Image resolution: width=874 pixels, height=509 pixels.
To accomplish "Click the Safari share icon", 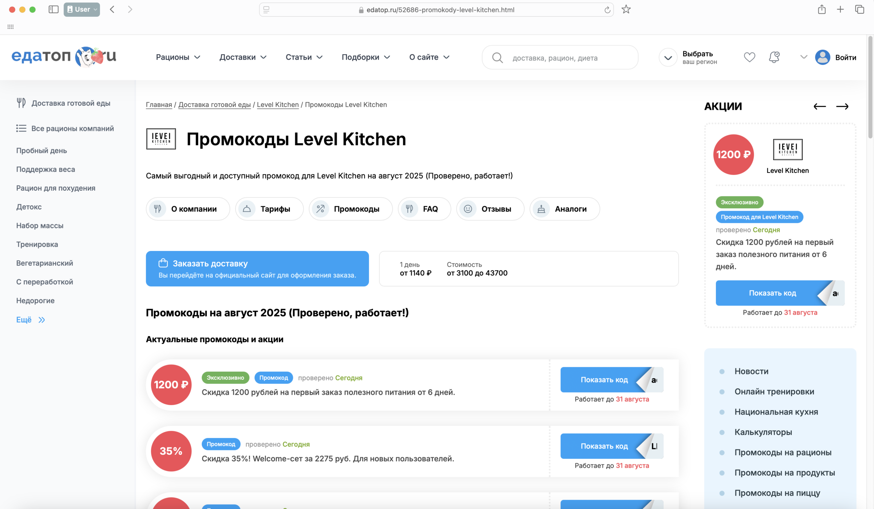I will point(821,10).
